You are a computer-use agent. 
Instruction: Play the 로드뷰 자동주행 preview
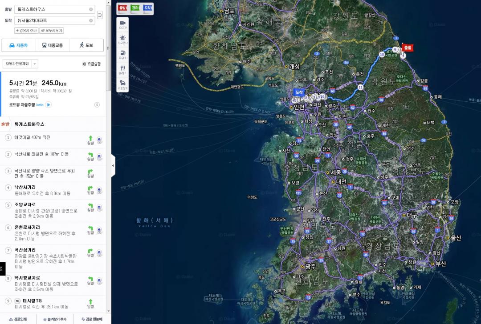[x=49, y=105]
